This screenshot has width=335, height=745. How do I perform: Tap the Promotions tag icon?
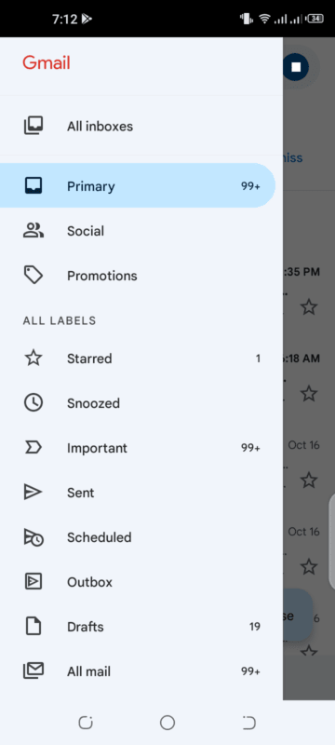33,276
